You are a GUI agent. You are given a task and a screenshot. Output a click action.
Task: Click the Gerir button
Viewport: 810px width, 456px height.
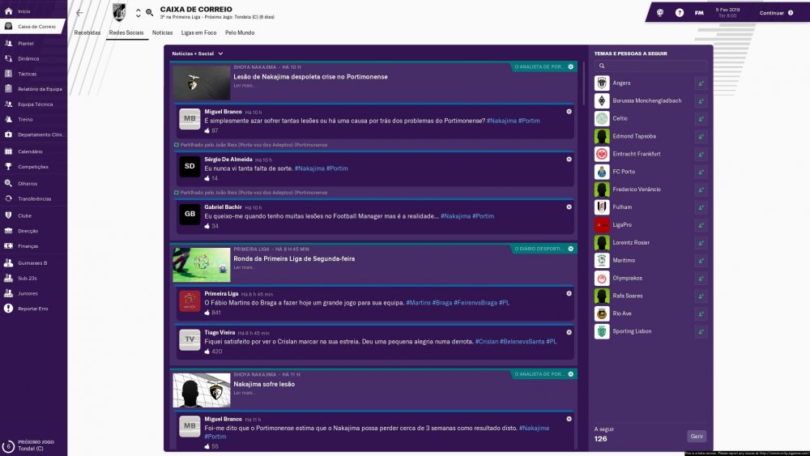(x=697, y=437)
